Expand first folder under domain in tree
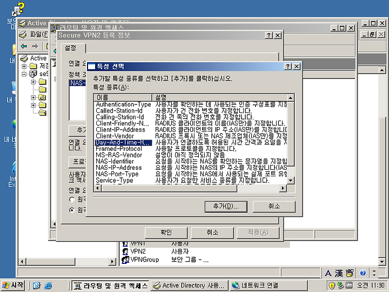The image size is (389, 292). coord(33,82)
